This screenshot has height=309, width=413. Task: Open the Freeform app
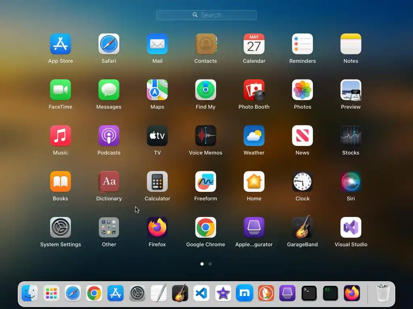[x=206, y=181]
